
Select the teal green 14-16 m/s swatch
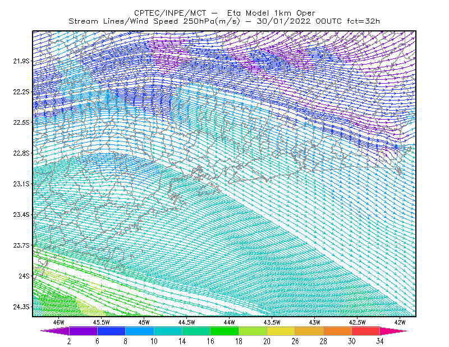[x=196, y=331]
